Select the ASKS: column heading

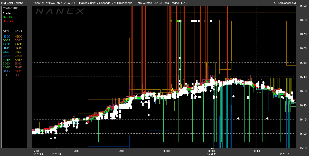(x=18, y=31)
